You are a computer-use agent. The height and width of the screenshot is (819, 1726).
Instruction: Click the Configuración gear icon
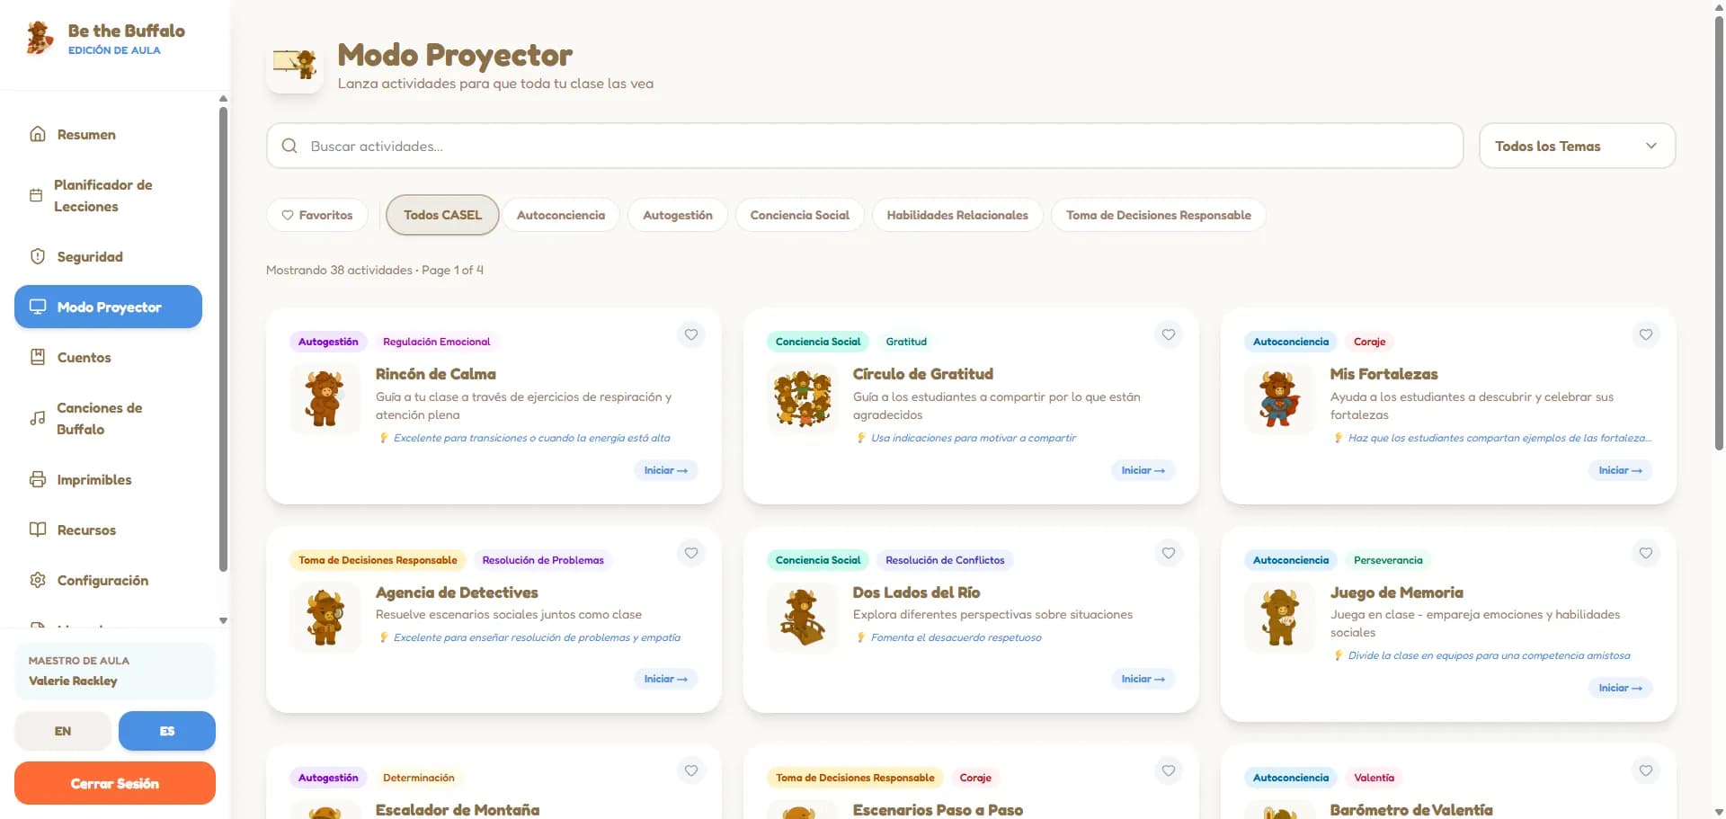coord(38,580)
